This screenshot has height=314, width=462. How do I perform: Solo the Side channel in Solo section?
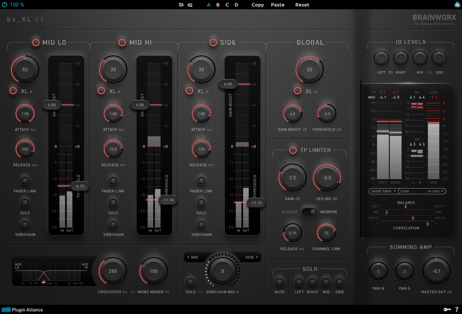[x=340, y=282]
